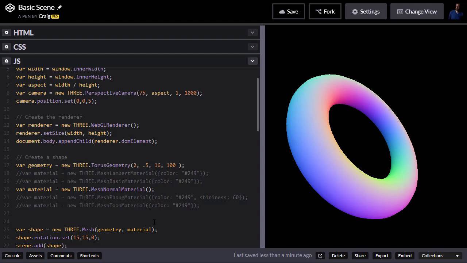Open the Collections dropdown
The image size is (467, 263).
click(x=440, y=256)
